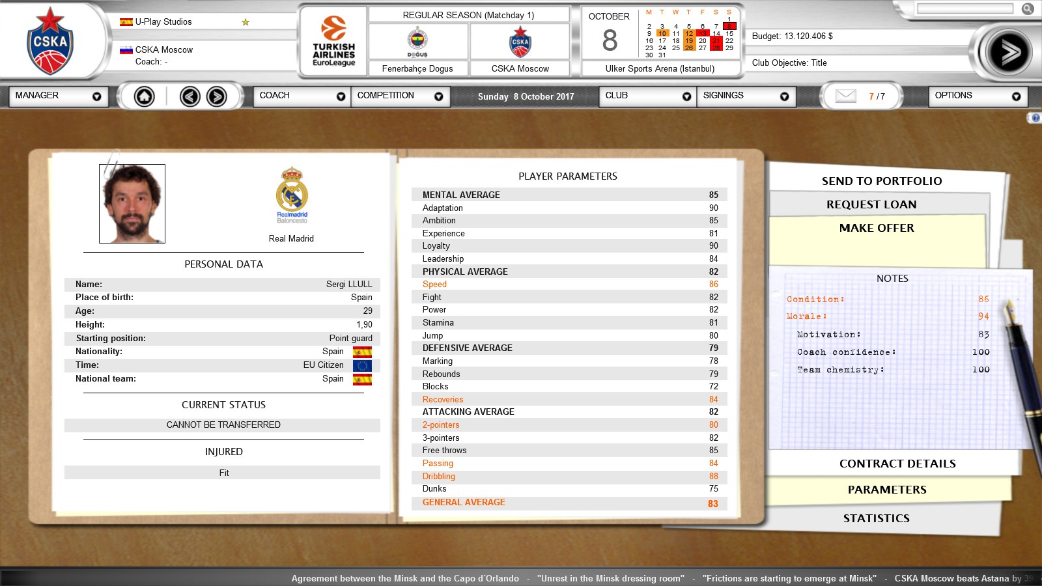The width and height of the screenshot is (1042, 586).
Task: Click the Recoveries parameter row
Action: [569, 400]
